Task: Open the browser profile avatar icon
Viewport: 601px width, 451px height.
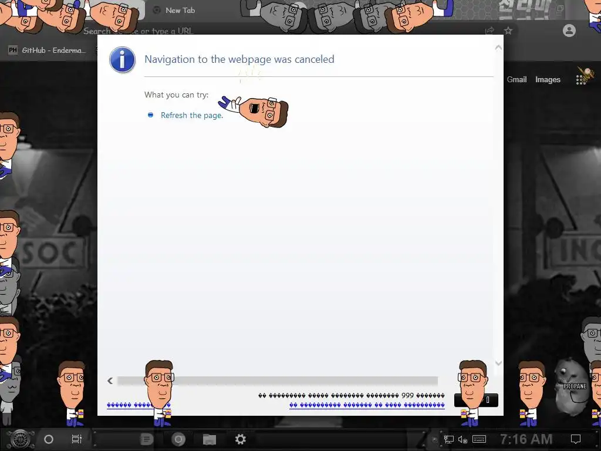Action: coord(569,31)
